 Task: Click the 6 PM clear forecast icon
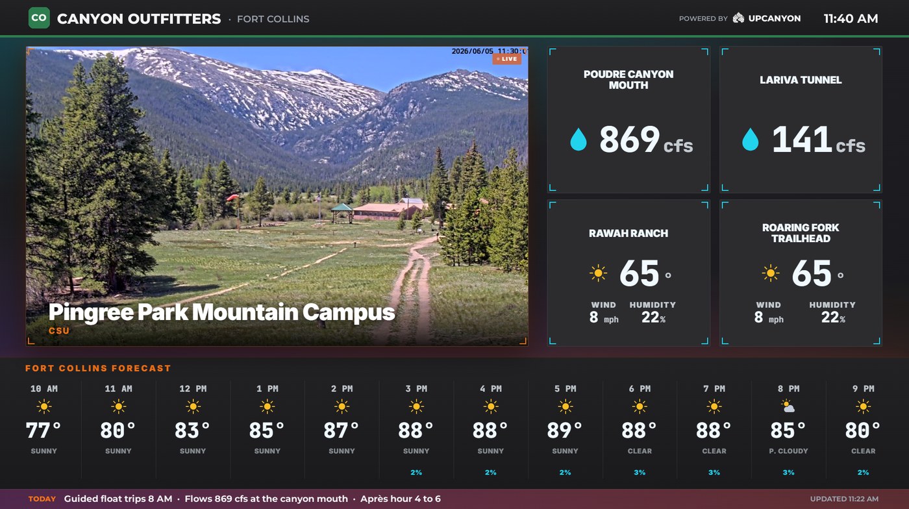[640, 407]
